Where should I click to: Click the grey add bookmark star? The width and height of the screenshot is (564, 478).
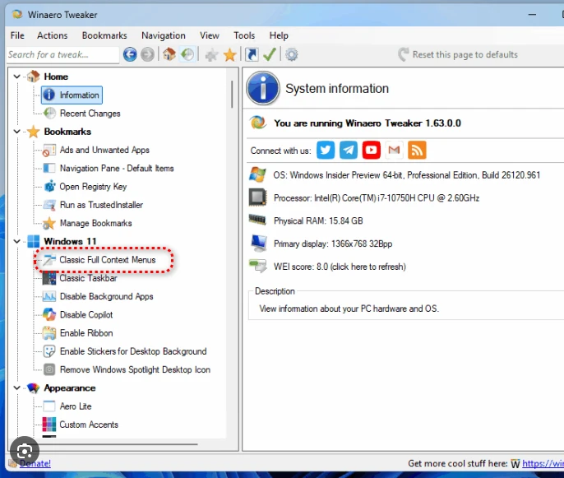click(x=211, y=55)
